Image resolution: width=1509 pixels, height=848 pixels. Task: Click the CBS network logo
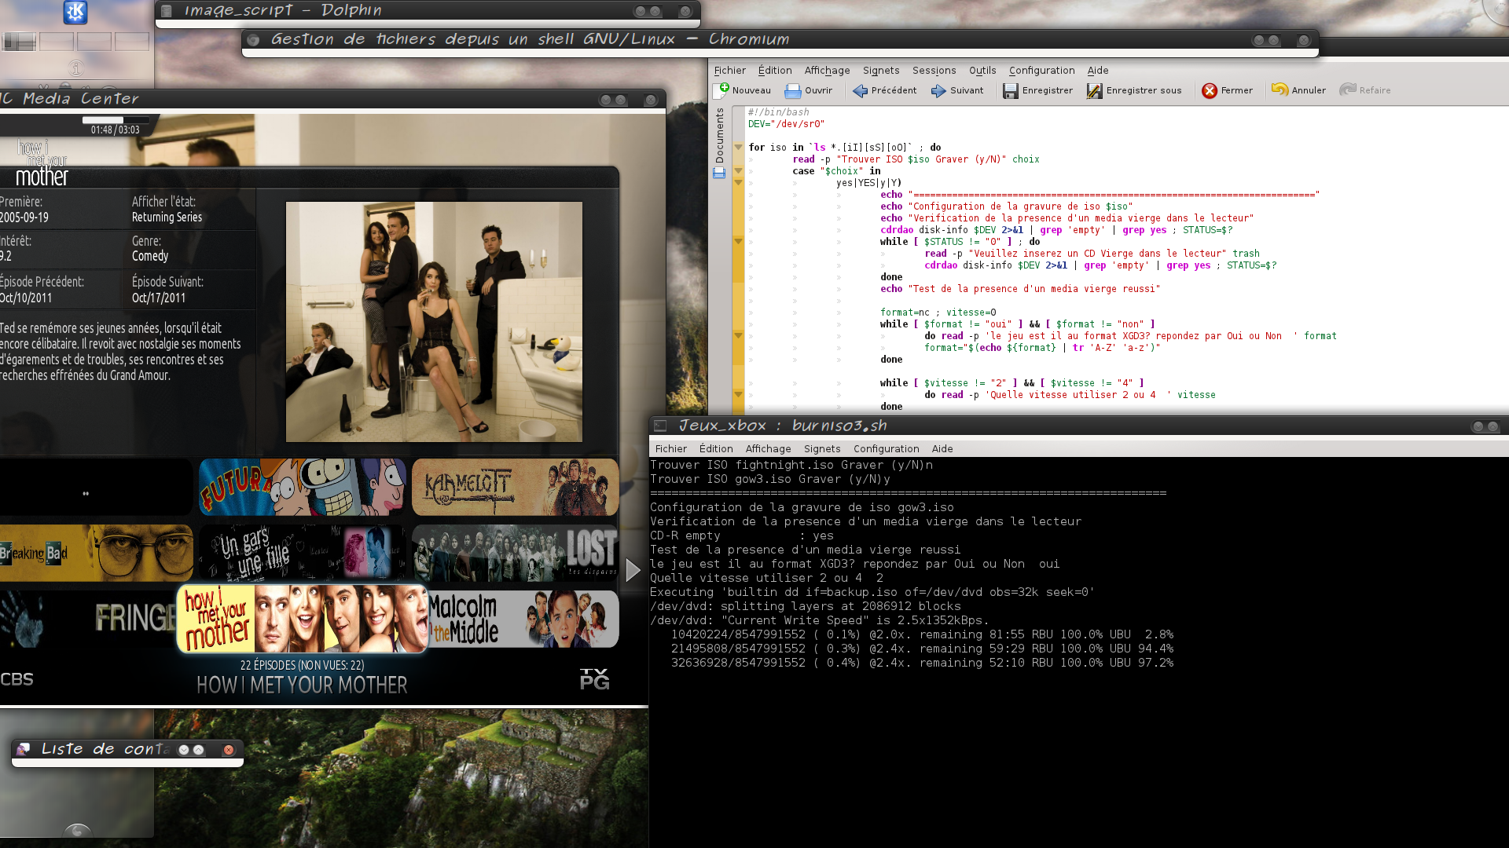click(x=17, y=680)
